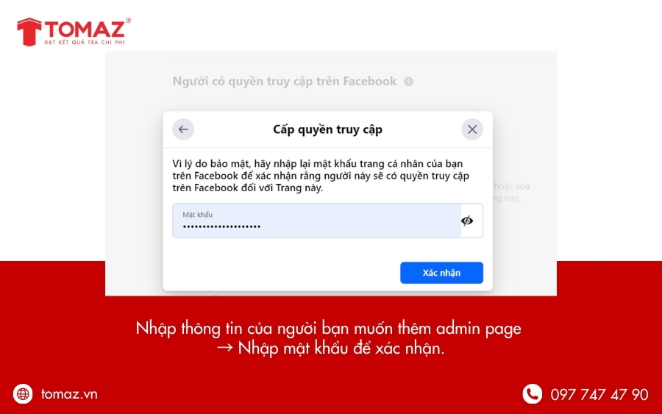This screenshot has height=414, width=662.
Task: Click the dialog title Cấp quyền truy cập
Action: [327, 129]
